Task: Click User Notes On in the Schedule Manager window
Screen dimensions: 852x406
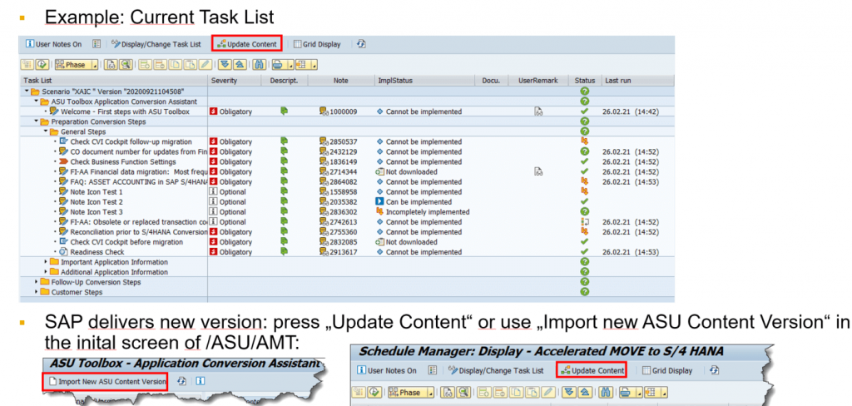Action: point(387,371)
